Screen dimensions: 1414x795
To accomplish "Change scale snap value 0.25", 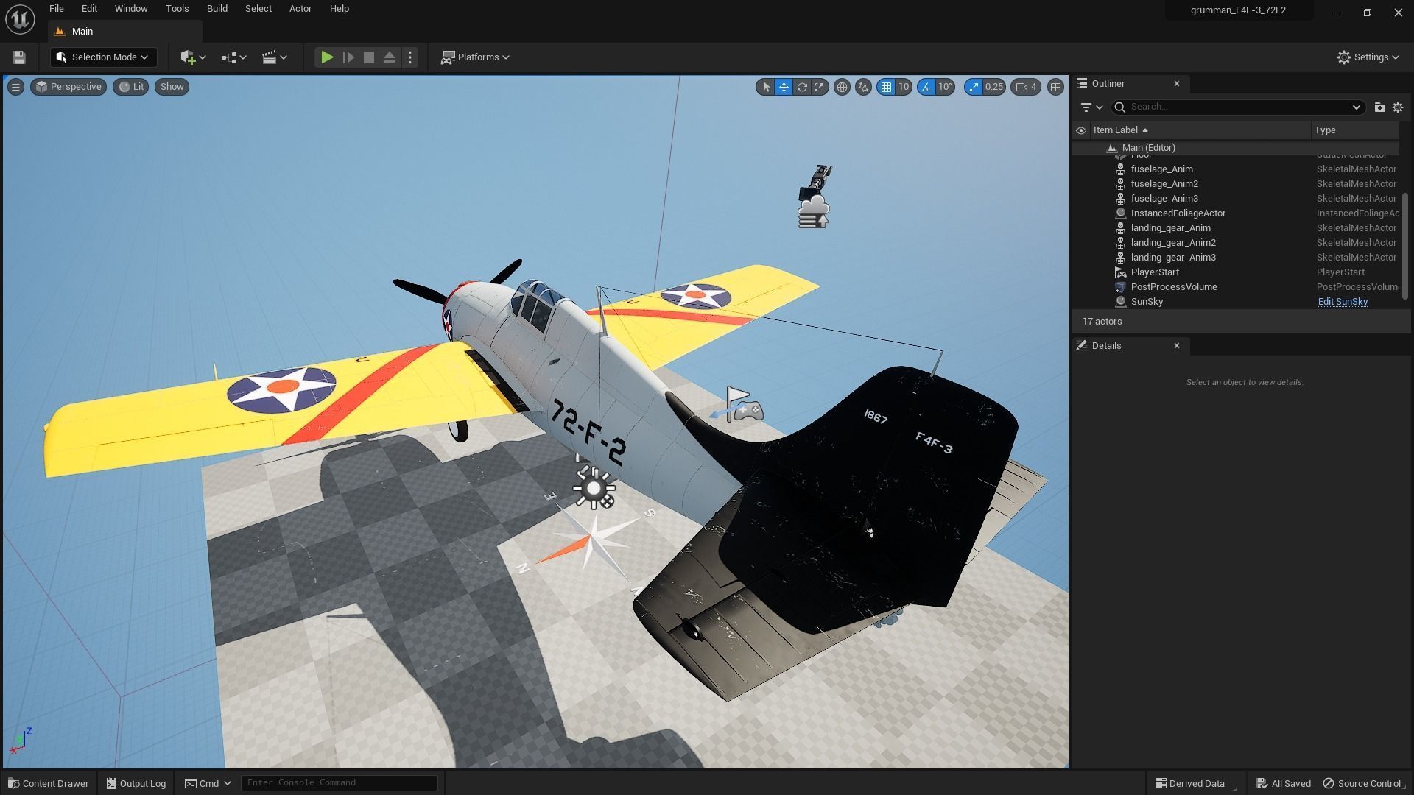I will click(x=994, y=87).
